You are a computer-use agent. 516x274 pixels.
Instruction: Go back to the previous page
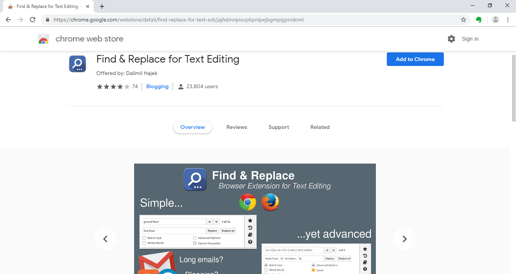(8, 20)
